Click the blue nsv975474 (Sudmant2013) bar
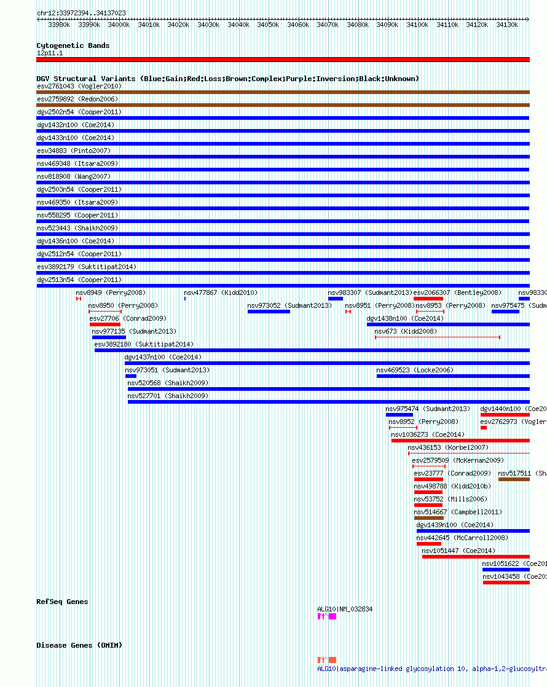 tap(399, 415)
